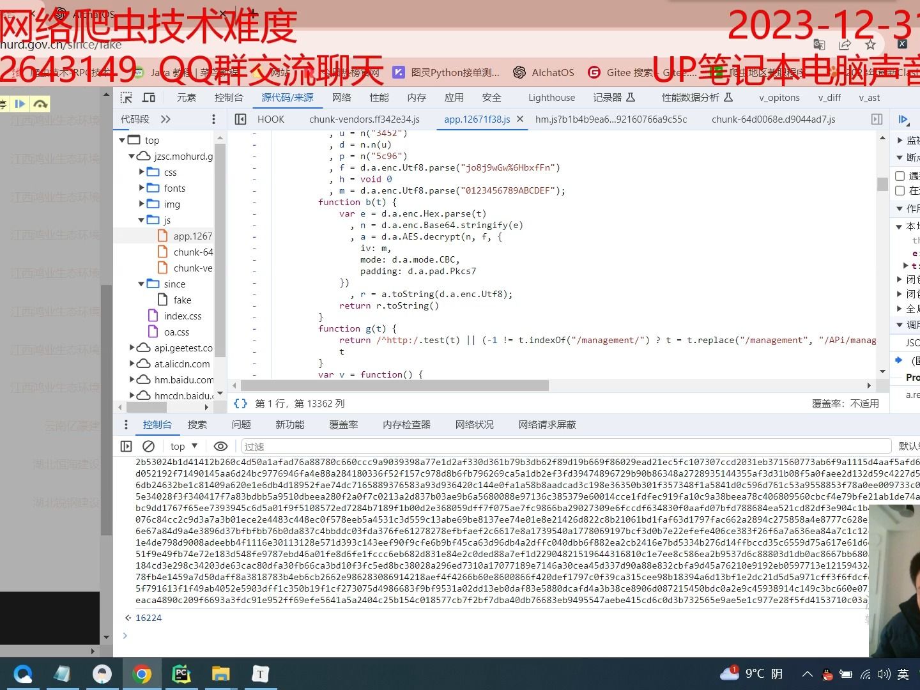Hide the file navigator sidebar
Screen dimensions: 920x690
click(241, 119)
